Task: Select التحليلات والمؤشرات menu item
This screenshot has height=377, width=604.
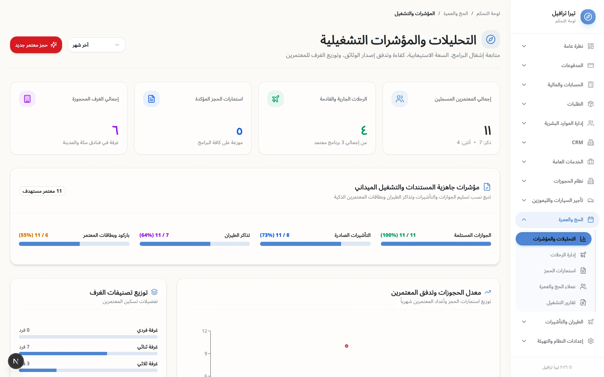Action: pos(553,239)
